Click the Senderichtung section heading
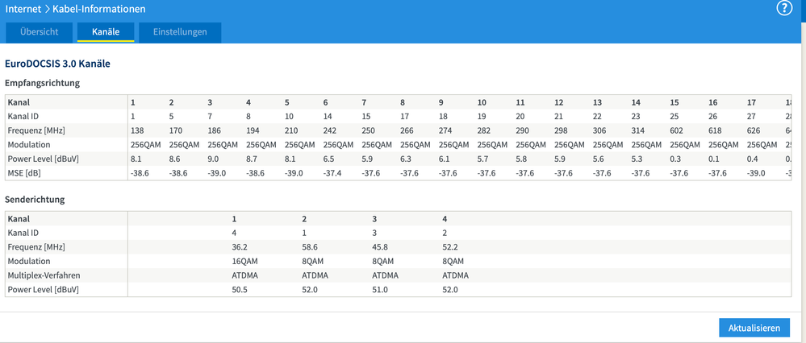The image size is (806, 343). (35, 198)
